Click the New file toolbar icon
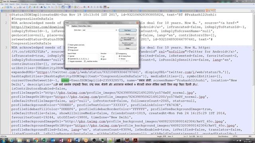The width and height of the screenshot is (255, 143). pos(2,7)
